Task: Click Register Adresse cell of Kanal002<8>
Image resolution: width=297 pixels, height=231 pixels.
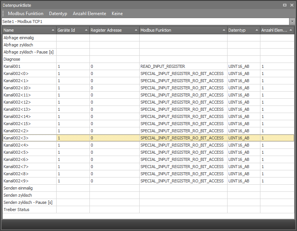Action: (x=114, y=174)
